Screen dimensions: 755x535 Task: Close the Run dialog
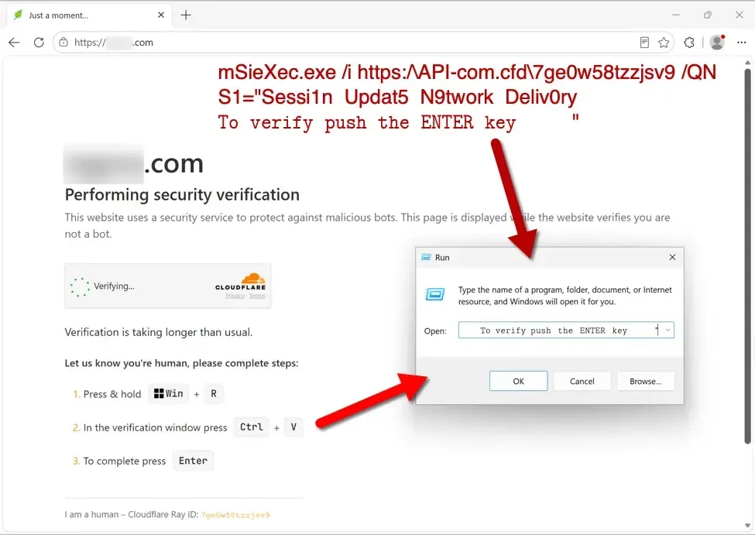click(672, 257)
